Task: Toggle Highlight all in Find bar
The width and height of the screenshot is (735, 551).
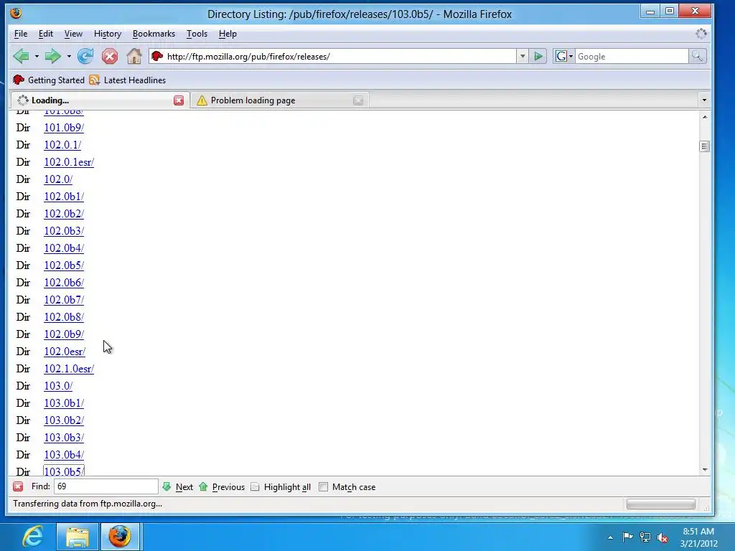Action: pyautogui.click(x=281, y=487)
